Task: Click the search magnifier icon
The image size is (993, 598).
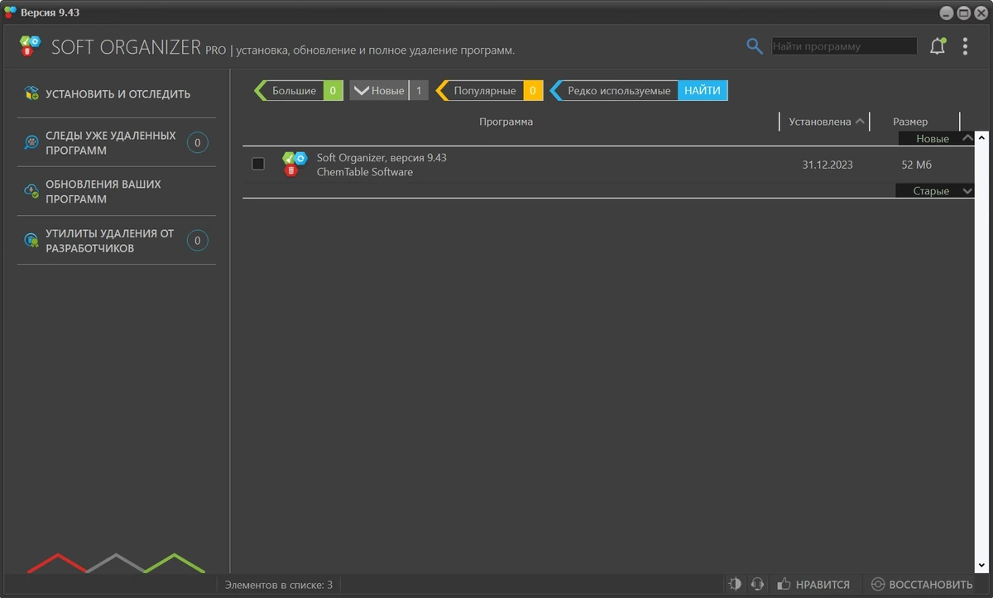Action: (754, 46)
